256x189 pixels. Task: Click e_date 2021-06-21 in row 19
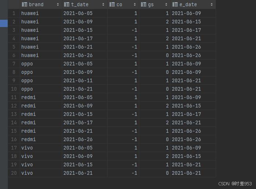[193, 165]
